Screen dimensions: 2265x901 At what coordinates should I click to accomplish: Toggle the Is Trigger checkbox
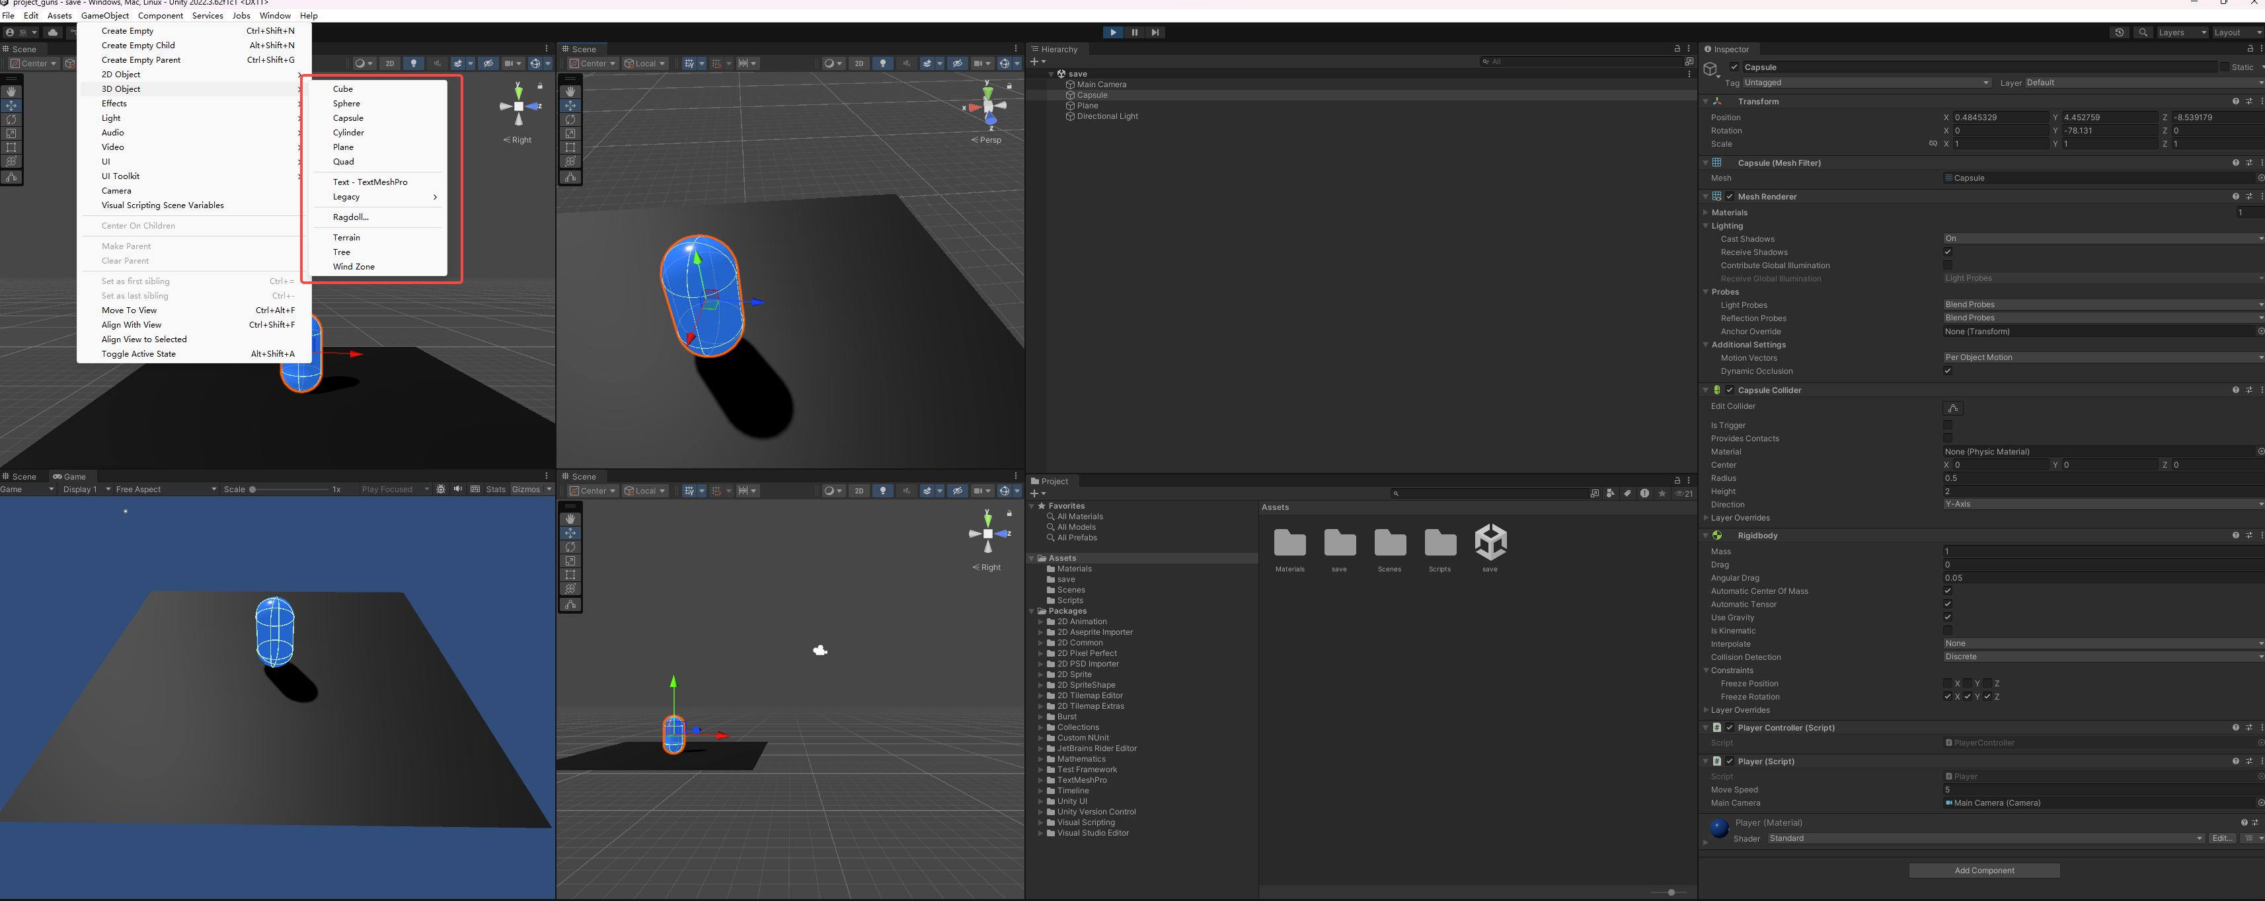pos(1948,425)
